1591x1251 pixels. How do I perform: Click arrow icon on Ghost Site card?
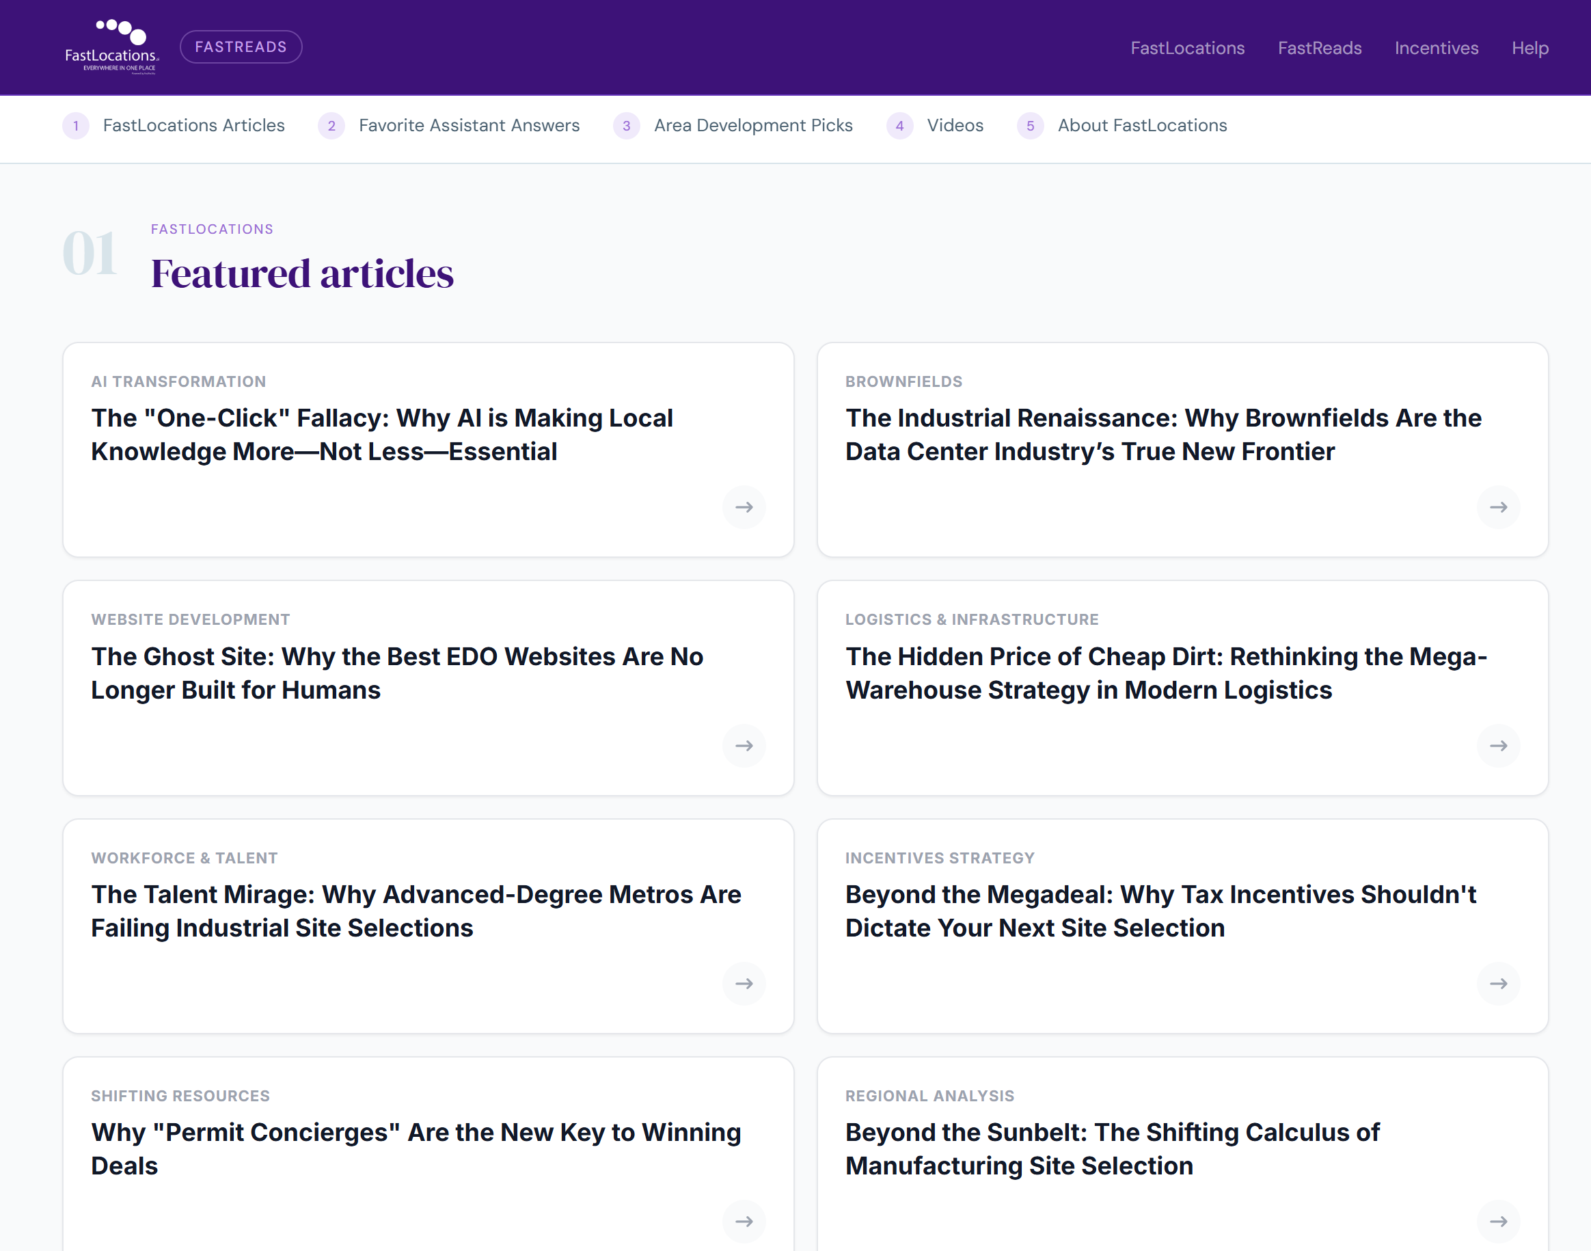[x=744, y=746]
